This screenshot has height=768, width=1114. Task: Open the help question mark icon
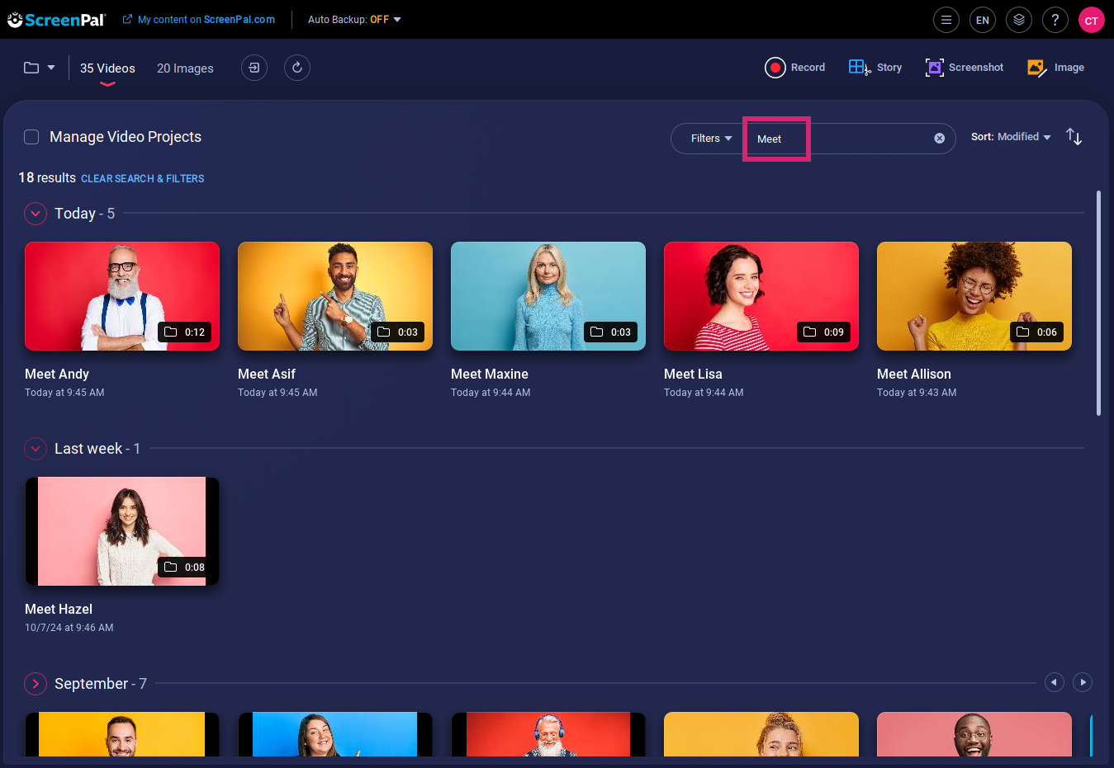tap(1055, 20)
